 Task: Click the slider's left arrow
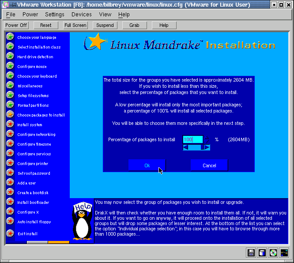click(x=186, y=147)
